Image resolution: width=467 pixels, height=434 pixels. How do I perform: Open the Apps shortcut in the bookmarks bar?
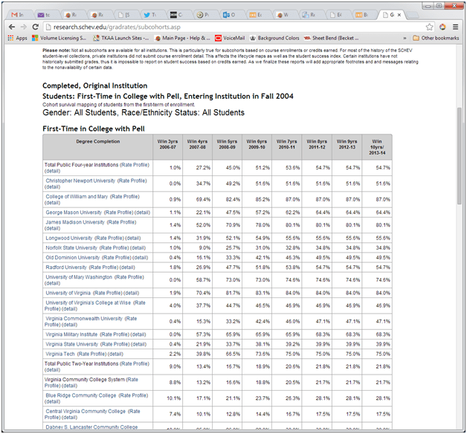(x=17, y=37)
